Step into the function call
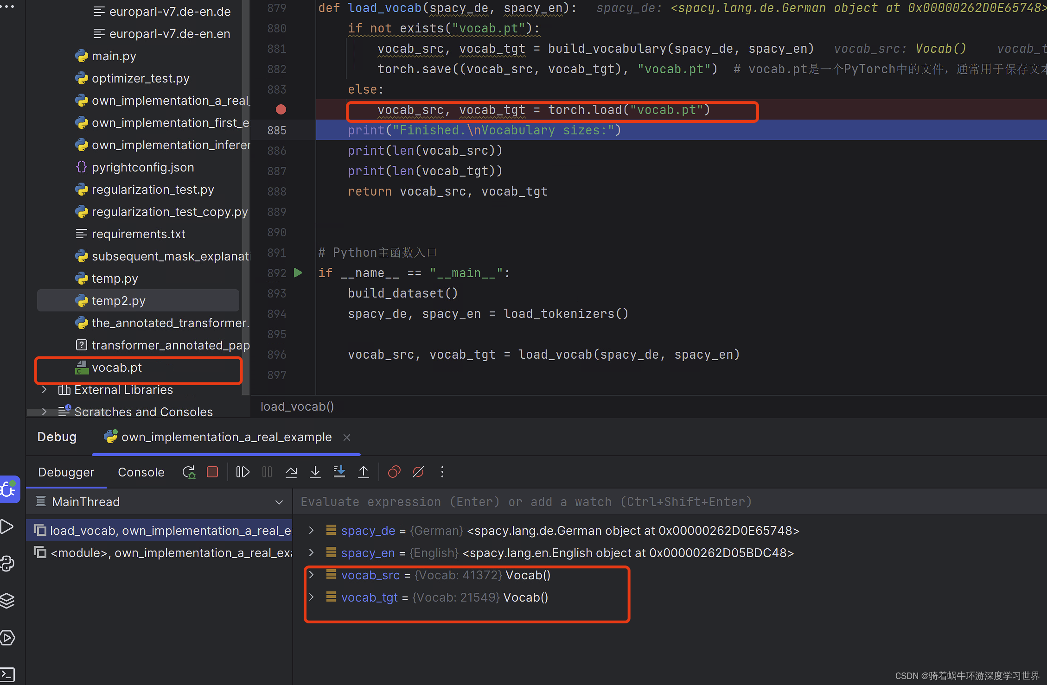The image size is (1047, 685). 315,472
